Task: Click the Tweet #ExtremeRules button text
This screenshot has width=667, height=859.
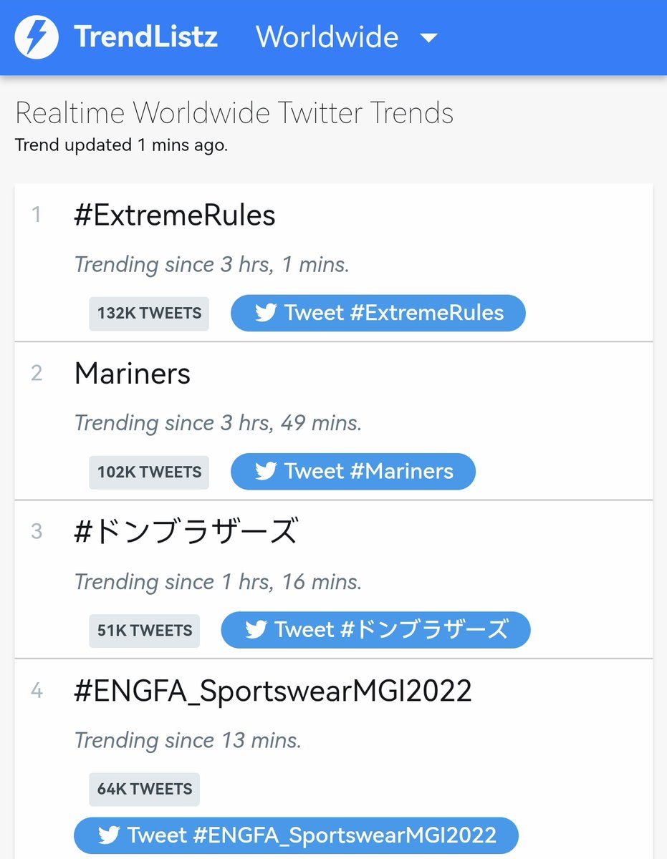Action: tap(394, 313)
